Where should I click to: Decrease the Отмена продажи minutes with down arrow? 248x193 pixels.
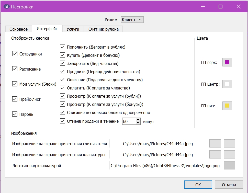138,123
